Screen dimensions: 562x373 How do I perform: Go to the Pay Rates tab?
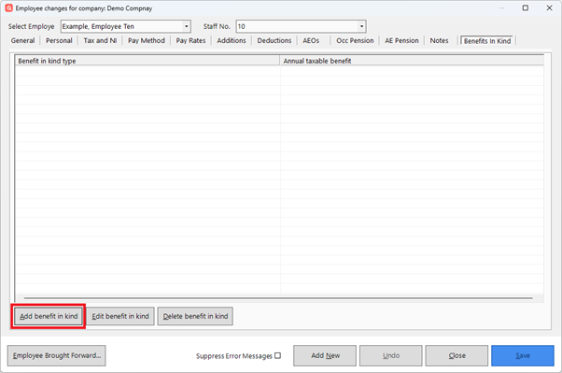190,40
